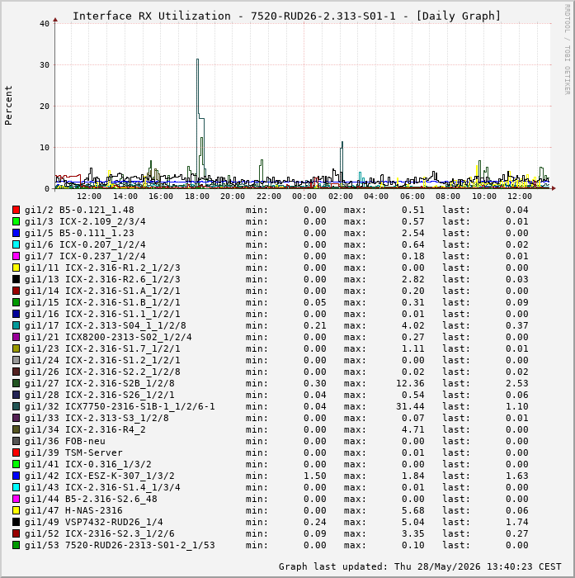Click the max value 31.44 for gi1/32
Viewport: 575px width, 578px height.
pyautogui.click(x=410, y=406)
